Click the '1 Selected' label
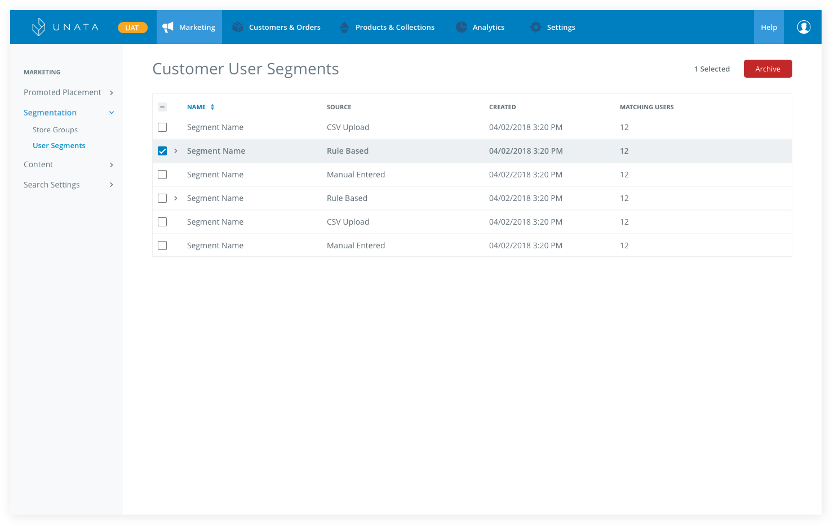The image size is (834, 527). click(x=712, y=69)
